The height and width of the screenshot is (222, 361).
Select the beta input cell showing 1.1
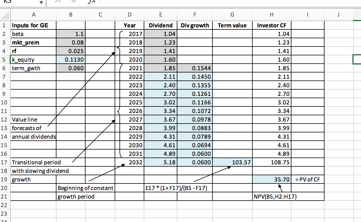click(x=71, y=34)
